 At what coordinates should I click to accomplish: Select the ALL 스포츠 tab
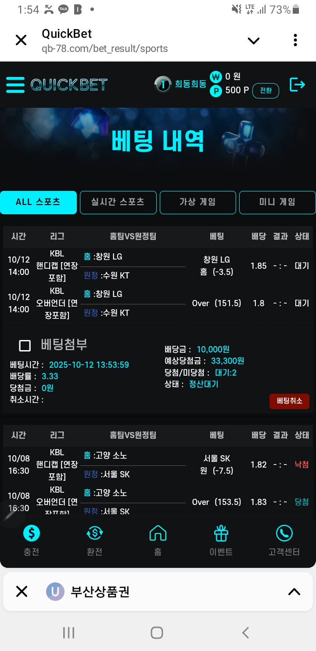point(38,202)
